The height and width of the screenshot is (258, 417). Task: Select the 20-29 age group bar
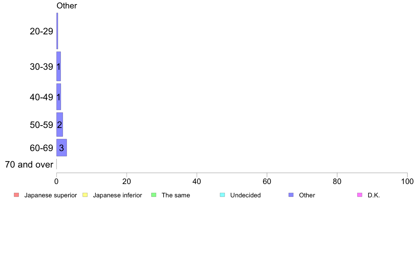tap(57, 31)
